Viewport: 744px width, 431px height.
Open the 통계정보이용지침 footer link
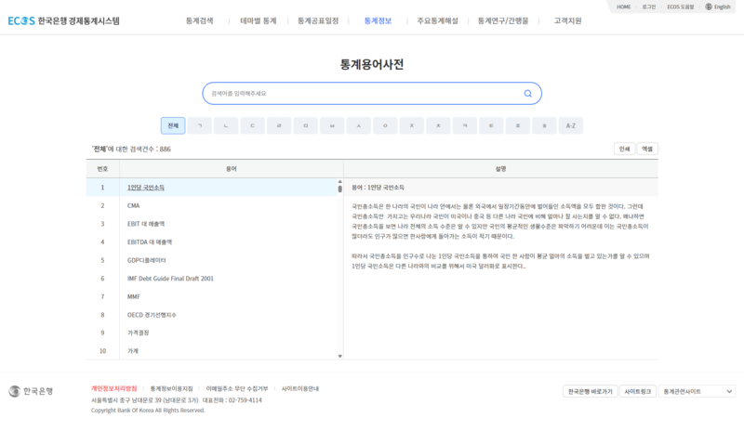click(x=171, y=389)
